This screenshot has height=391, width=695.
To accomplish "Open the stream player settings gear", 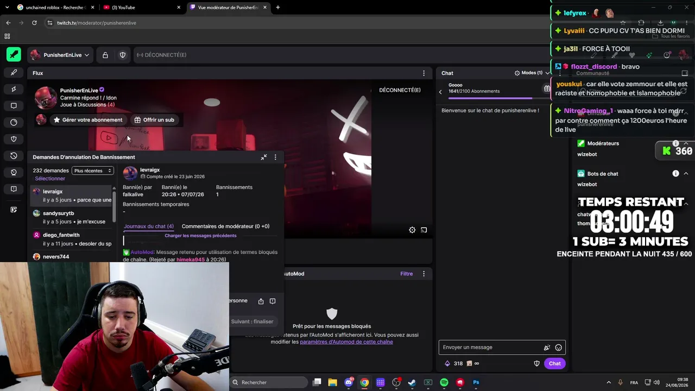I will pyautogui.click(x=412, y=230).
